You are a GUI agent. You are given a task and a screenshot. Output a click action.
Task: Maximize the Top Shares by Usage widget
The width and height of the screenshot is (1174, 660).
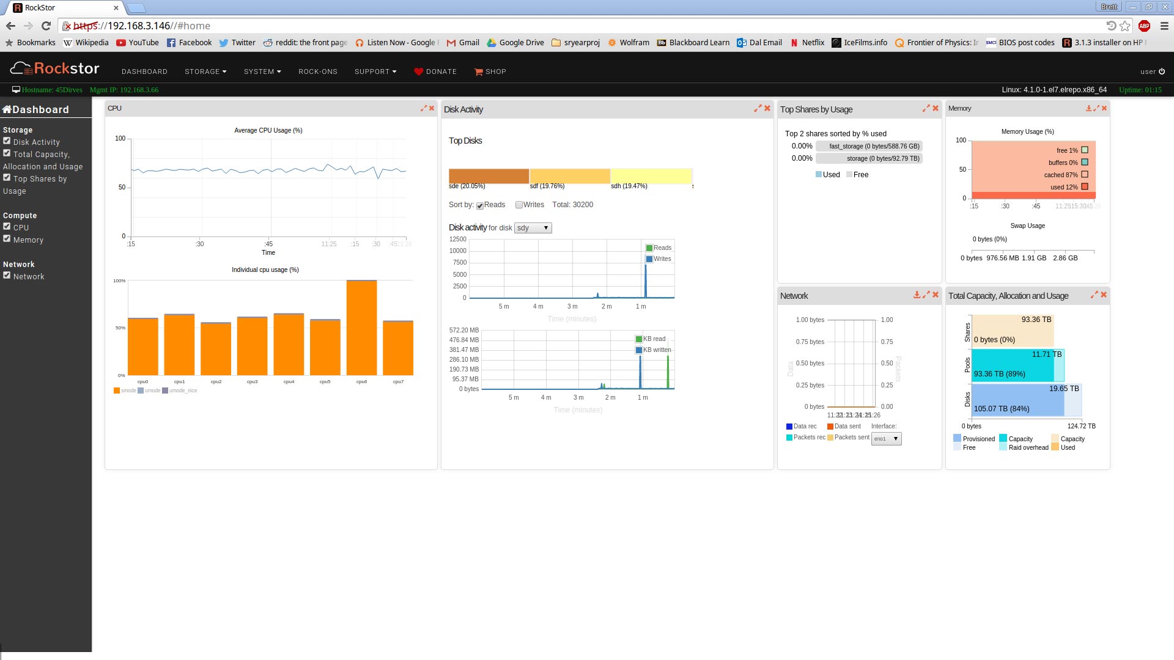click(926, 108)
